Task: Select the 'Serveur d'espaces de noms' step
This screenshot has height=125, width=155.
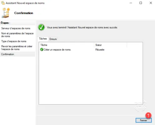Action: pyautogui.click(x=16, y=28)
